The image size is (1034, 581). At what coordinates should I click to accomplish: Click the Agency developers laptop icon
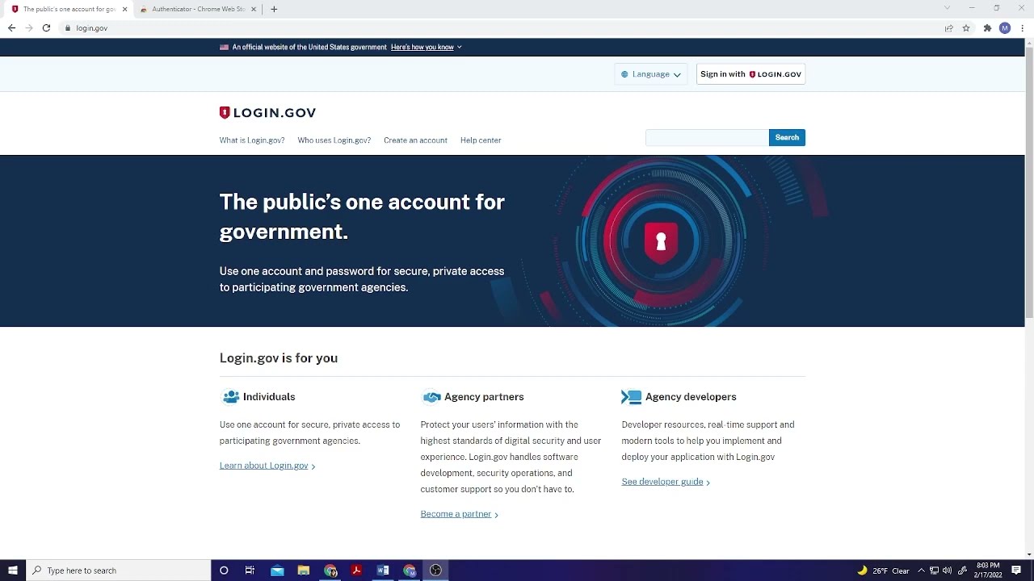coord(632,397)
